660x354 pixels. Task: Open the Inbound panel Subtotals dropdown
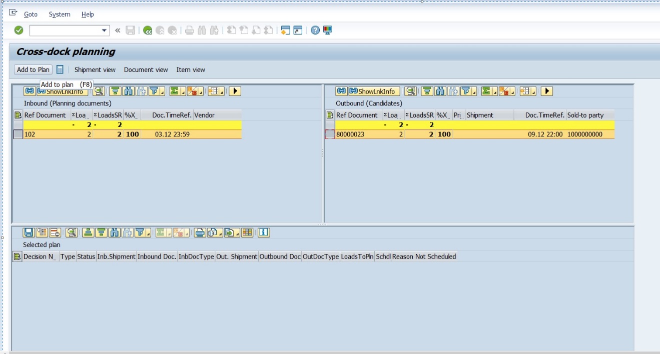(x=195, y=91)
